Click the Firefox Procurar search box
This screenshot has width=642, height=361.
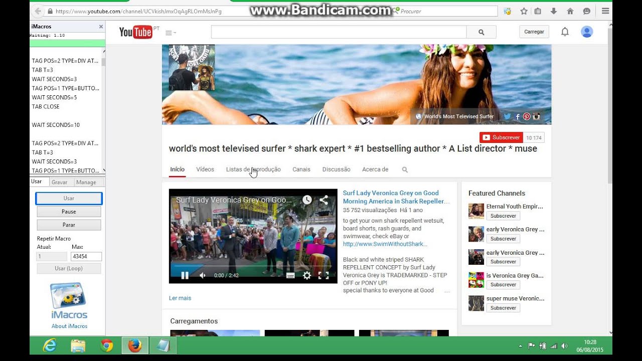[x=445, y=11]
